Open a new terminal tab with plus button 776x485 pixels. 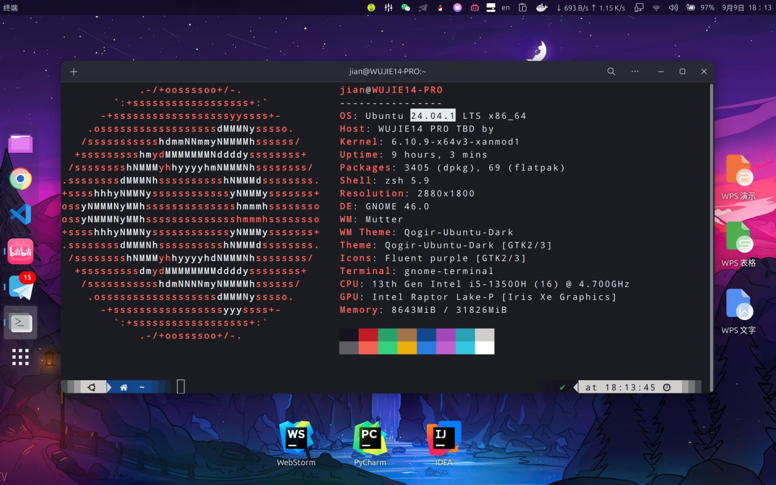[74, 72]
